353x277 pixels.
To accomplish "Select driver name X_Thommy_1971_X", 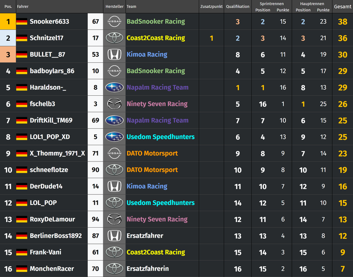I will click(57, 153).
